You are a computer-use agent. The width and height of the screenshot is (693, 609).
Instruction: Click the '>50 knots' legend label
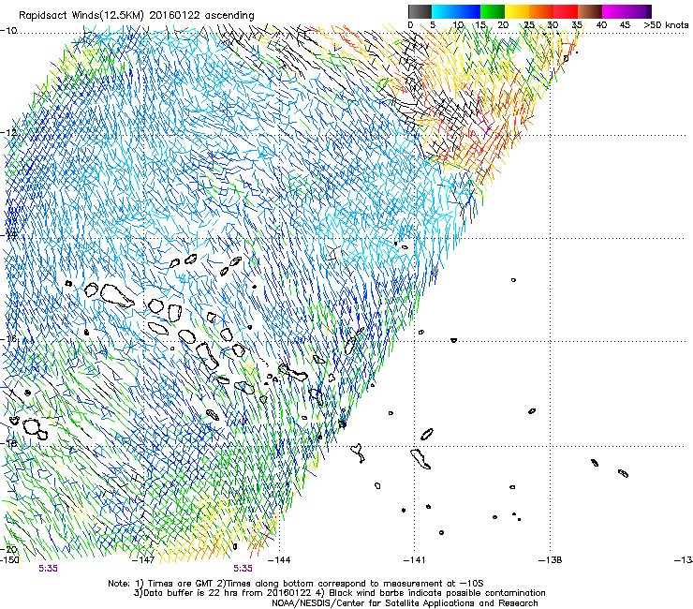(x=666, y=25)
